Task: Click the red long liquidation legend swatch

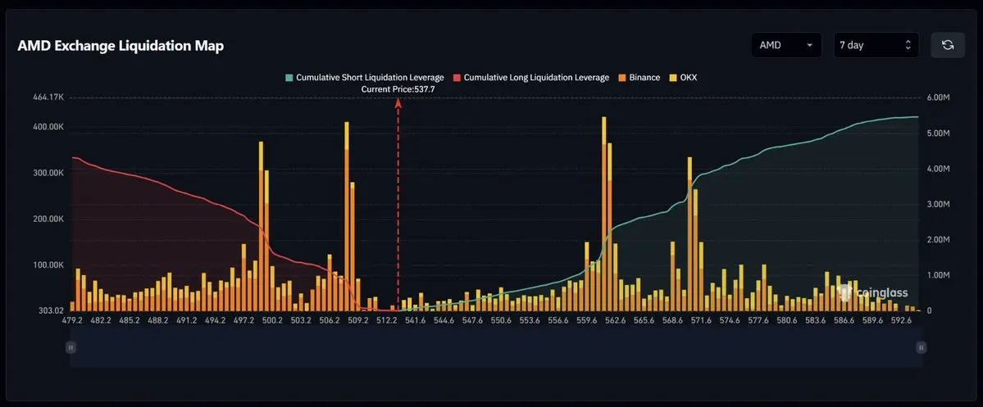Action: point(457,78)
